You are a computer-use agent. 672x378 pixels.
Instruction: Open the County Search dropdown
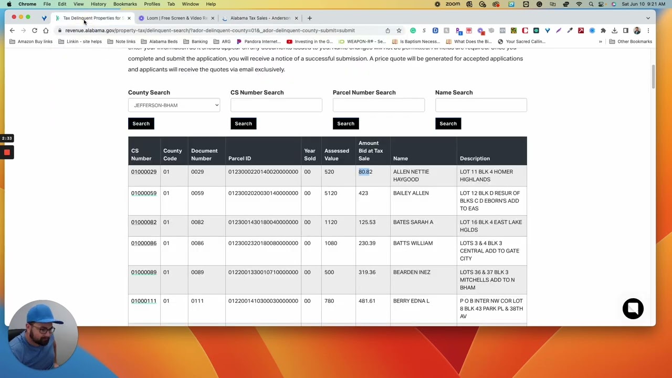click(174, 105)
